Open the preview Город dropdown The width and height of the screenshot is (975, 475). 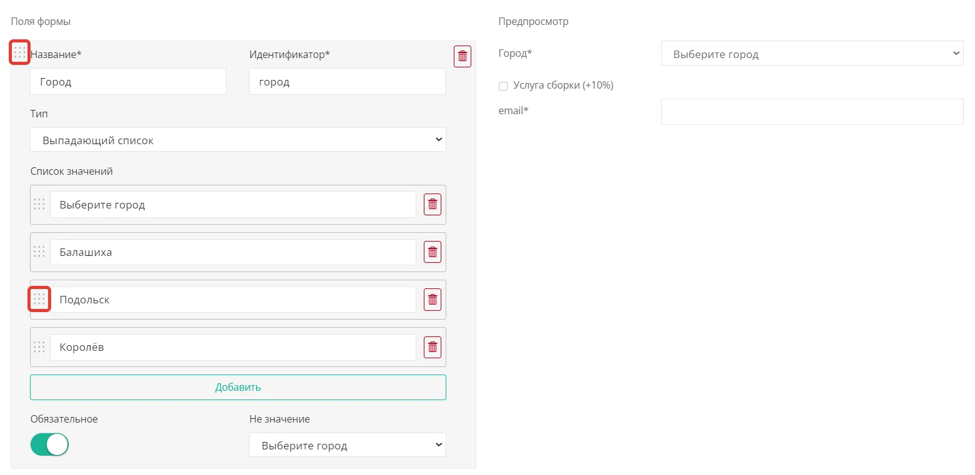point(812,54)
